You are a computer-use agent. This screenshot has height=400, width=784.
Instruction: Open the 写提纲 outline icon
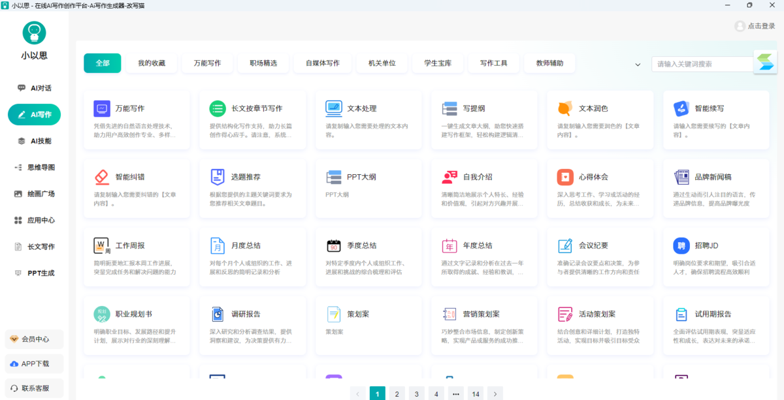(x=449, y=108)
